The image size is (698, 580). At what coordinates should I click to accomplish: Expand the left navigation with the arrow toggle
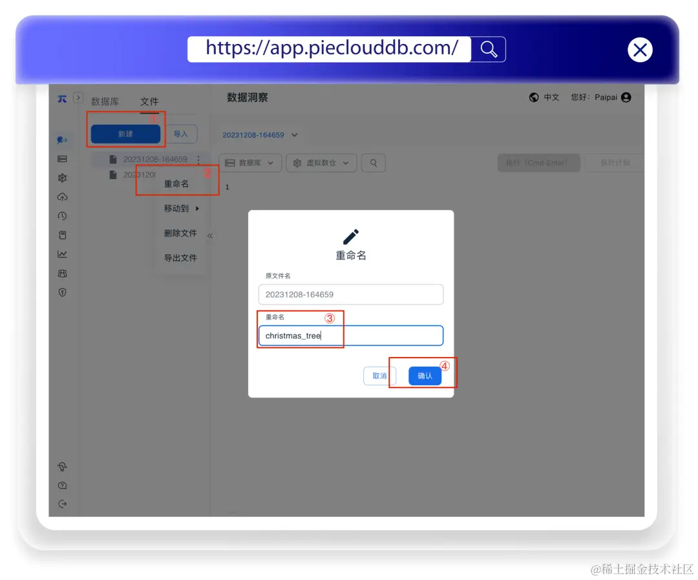[78, 98]
